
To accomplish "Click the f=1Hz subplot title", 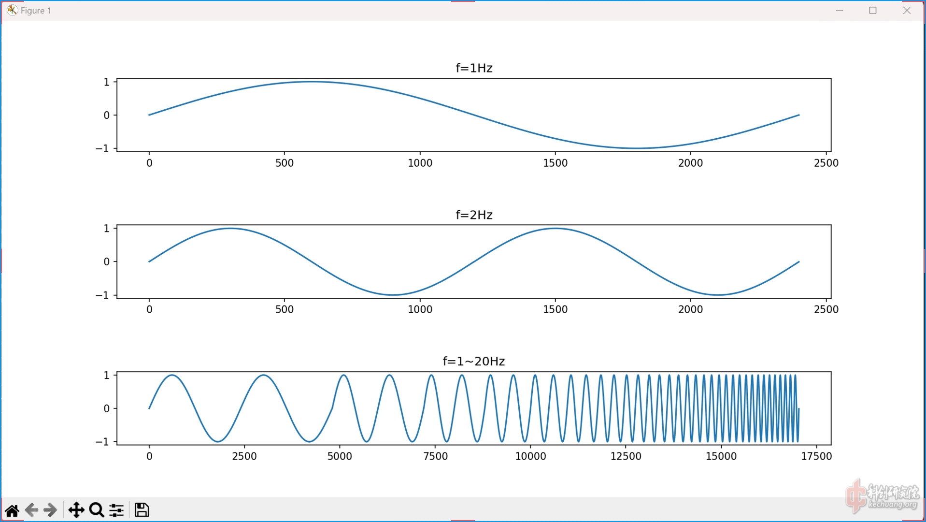I will pos(473,68).
